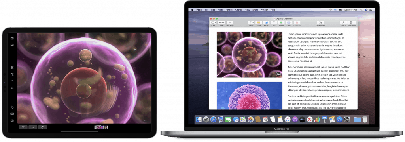Viewport: 405px width, 142px height.
Task: Open the Insert dropdown in Pages toolbar
Action: (x=251, y=22)
